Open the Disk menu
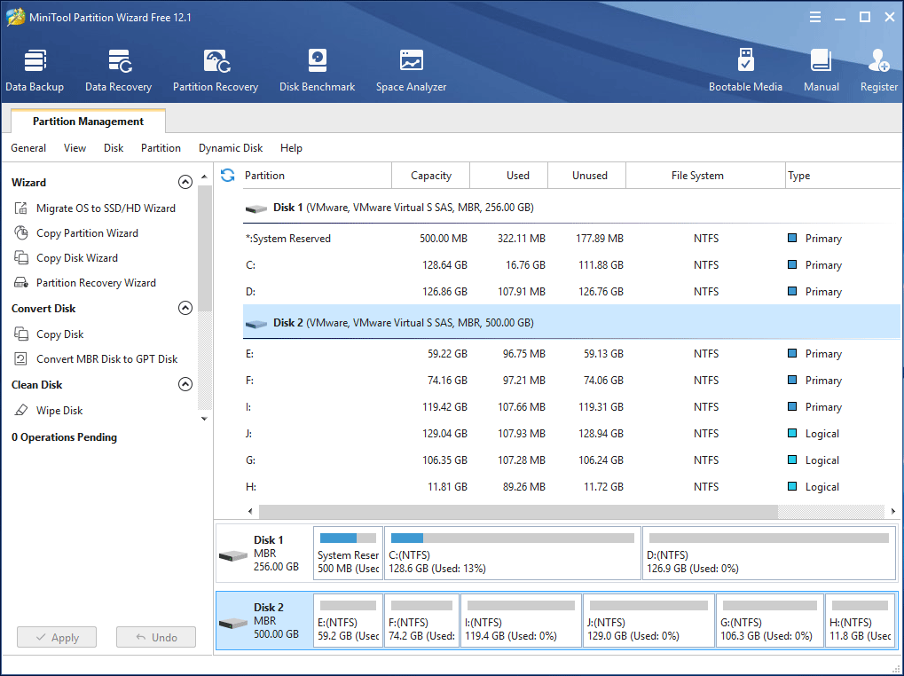The image size is (904, 676). pyautogui.click(x=113, y=148)
